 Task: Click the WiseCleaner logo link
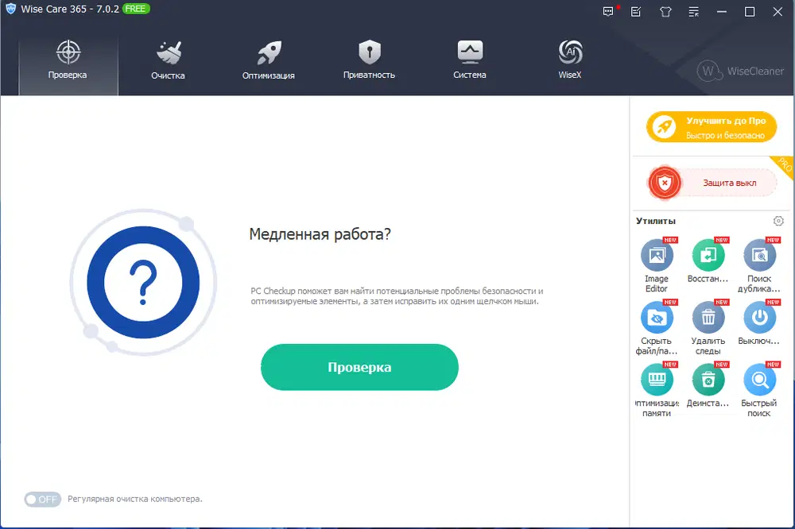tap(740, 71)
